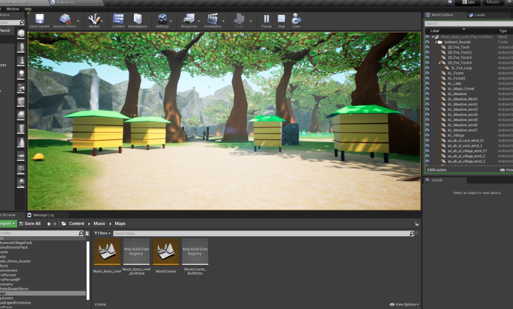Open the Marketplace from the toolbar
The width and height of the screenshot is (513, 309).
[x=137, y=19]
